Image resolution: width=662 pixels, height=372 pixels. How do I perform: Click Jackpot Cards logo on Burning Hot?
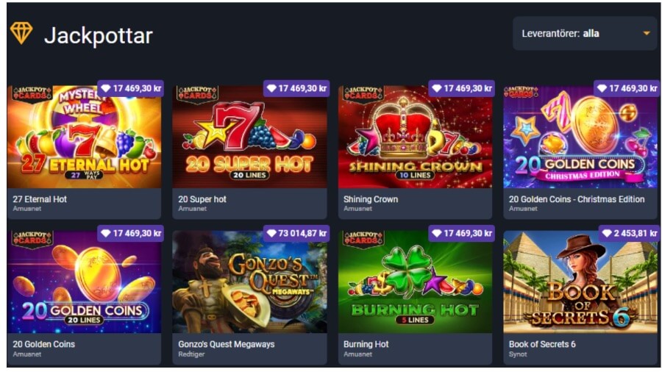(x=363, y=239)
